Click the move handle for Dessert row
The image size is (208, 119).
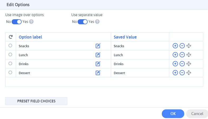pos(189,73)
